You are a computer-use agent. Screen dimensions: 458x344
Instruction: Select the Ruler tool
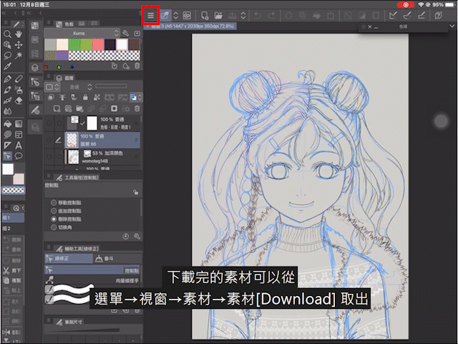click(7, 145)
